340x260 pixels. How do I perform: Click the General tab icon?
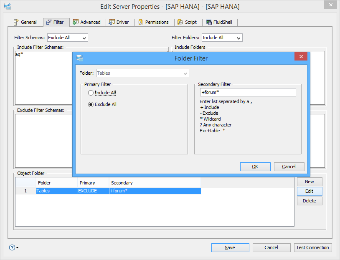pyautogui.click(x=16, y=22)
